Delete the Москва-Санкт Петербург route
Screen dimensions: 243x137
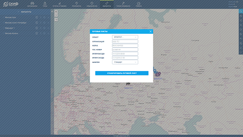(x=49, y=23)
